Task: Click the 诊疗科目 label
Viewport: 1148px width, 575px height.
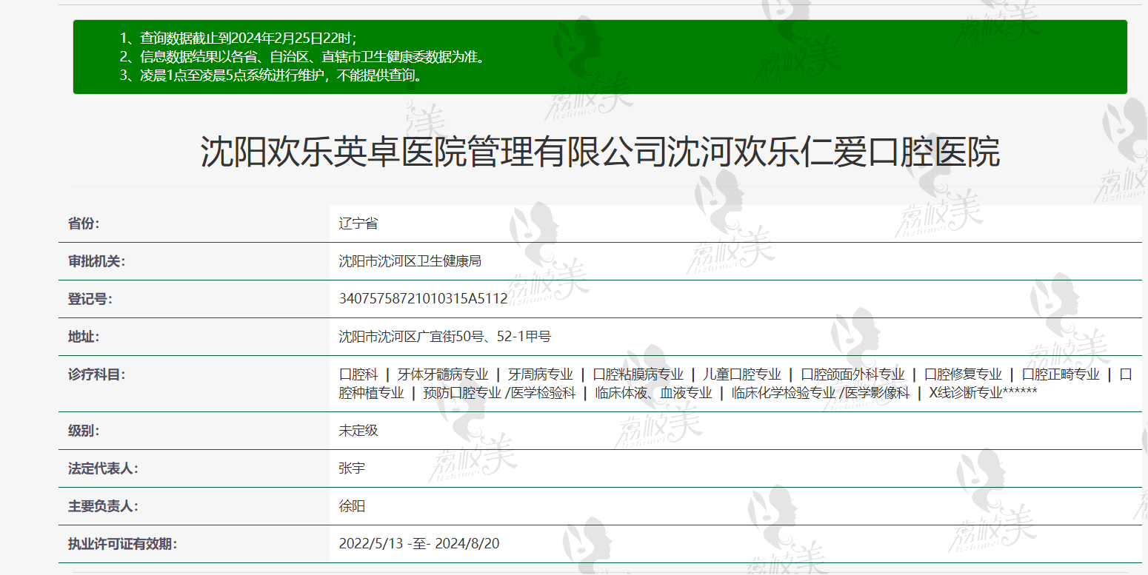Action: 97,374
